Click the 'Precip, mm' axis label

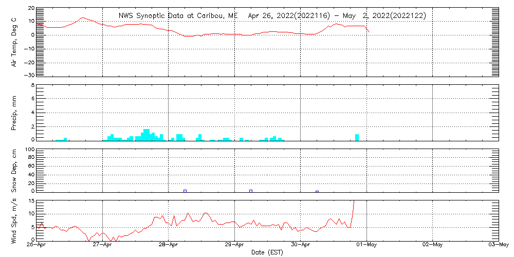14,113
